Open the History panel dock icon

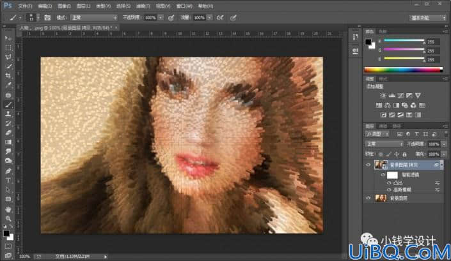(x=356, y=37)
